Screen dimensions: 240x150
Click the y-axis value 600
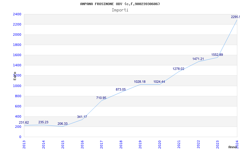point(18,106)
